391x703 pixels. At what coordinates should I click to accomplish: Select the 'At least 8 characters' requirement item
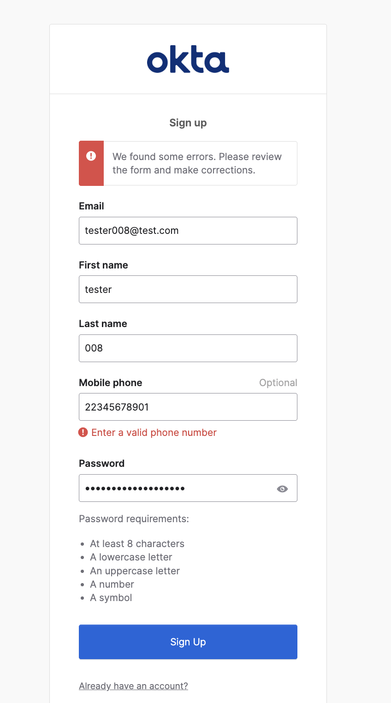click(137, 543)
